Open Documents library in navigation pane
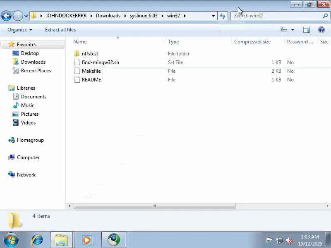 (x=34, y=96)
